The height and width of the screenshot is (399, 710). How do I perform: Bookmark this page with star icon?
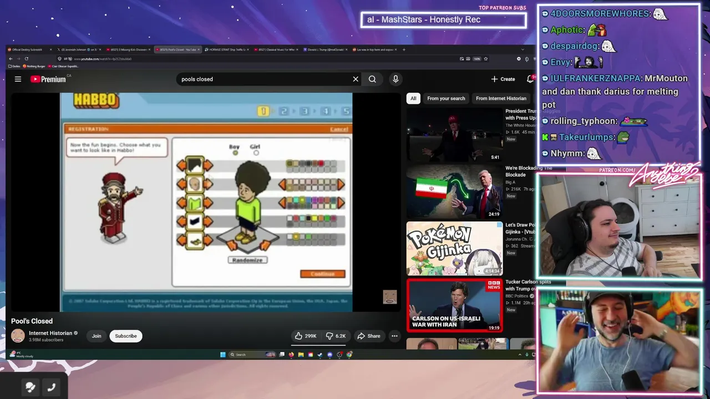click(x=486, y=59)
